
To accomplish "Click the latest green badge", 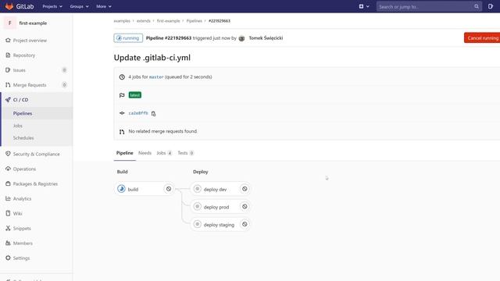I will coord(135,95).
